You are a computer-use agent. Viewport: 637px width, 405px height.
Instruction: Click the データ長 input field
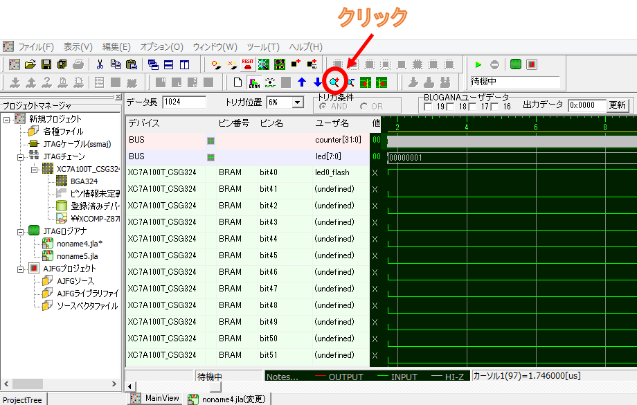tap(185, 102)
